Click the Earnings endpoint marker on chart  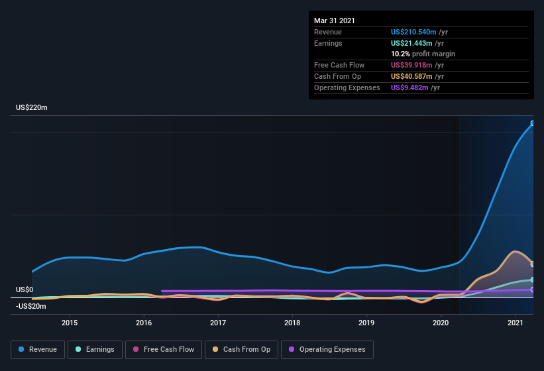533,280
